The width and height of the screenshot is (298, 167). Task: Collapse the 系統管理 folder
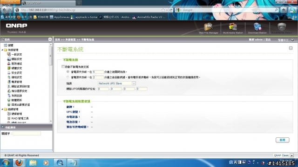click(x=2, y=50)
